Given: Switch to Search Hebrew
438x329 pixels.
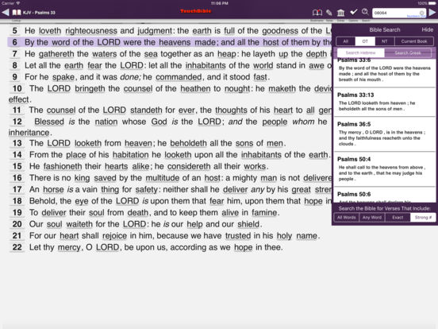Looking at the screenshot, I should tap(360, 53).
